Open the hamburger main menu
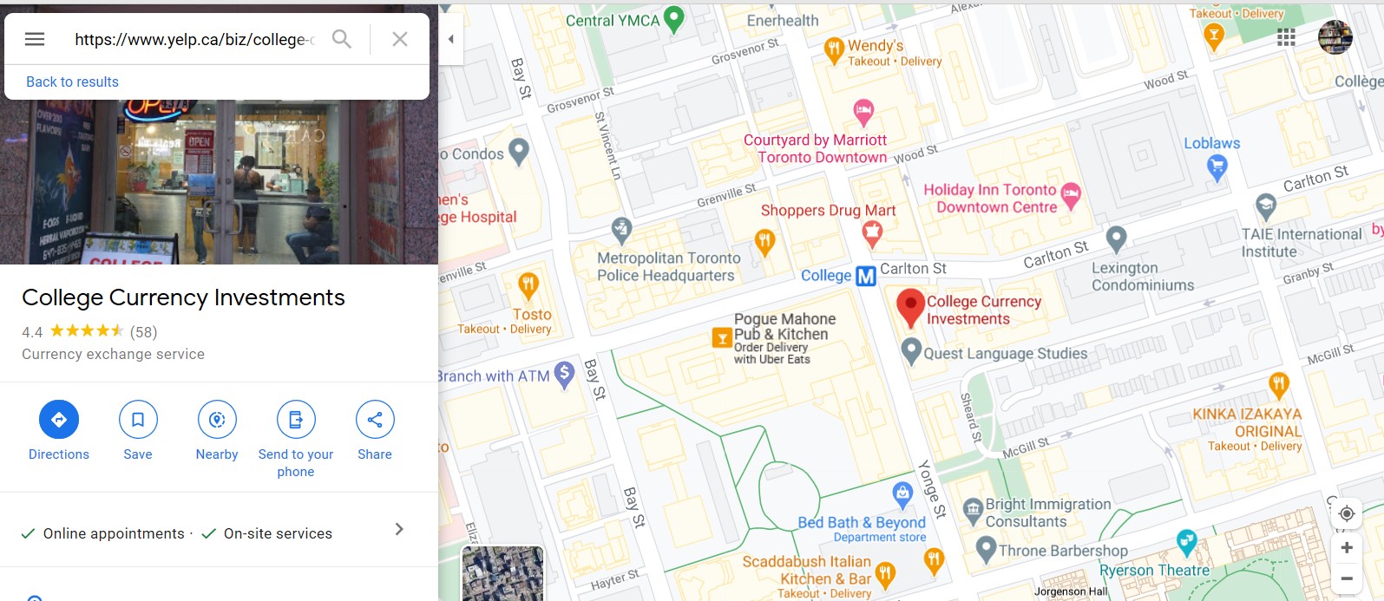This screenshot has width=1384, height=601. tap(35, 39)
